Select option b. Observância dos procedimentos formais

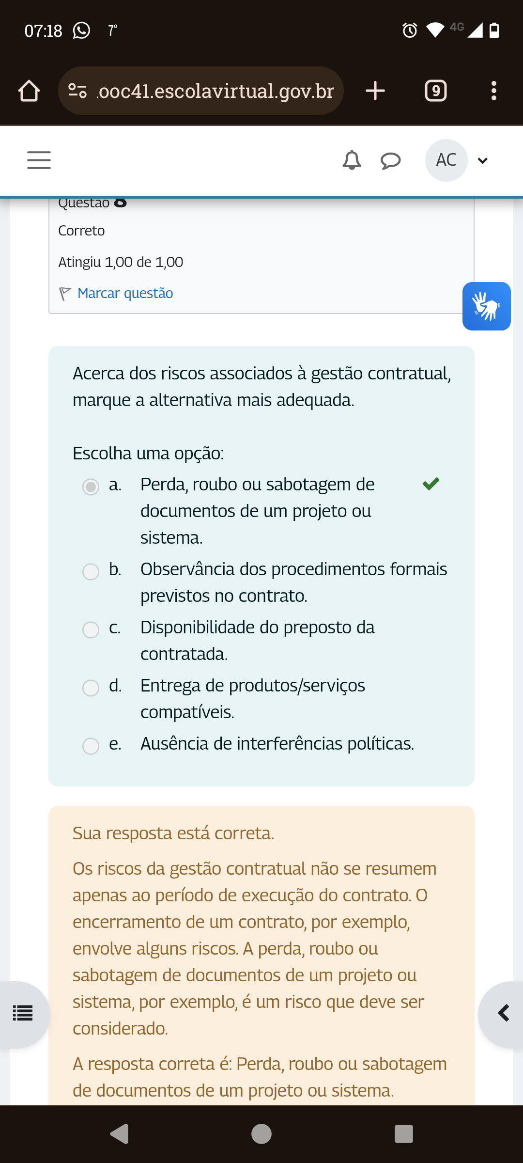(91, 571)
